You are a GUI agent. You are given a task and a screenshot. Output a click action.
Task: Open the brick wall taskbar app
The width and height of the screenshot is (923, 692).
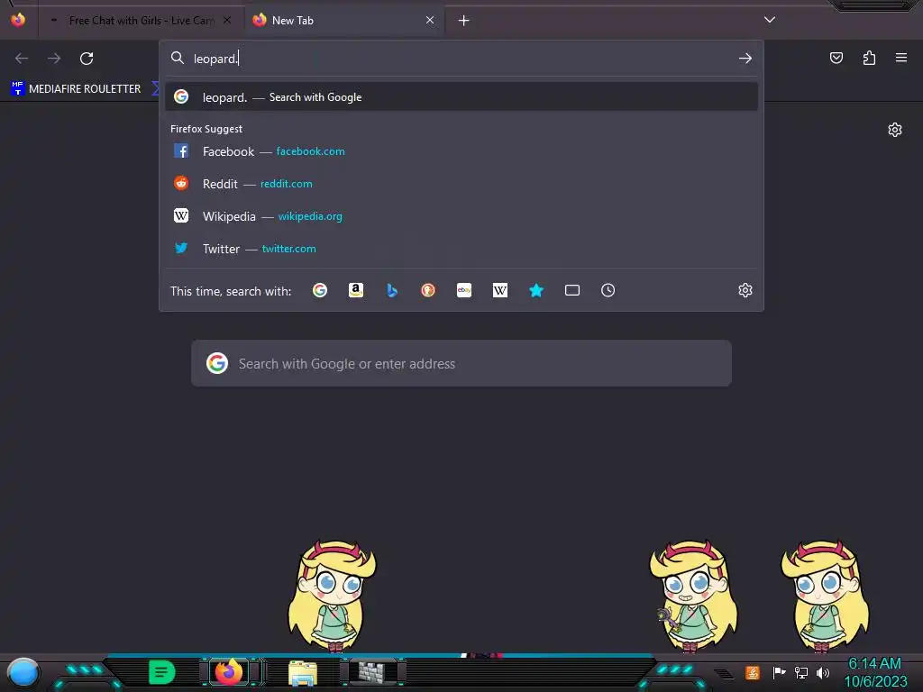(372, 671)
